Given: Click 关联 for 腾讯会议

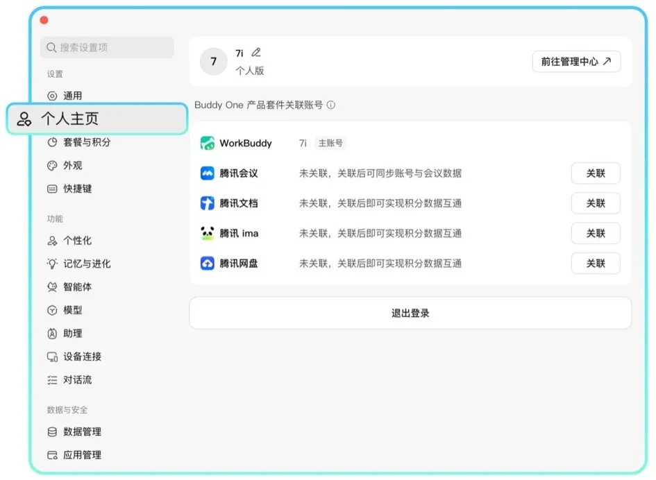Looking at the screenshot, I should (x=596, y=173).
